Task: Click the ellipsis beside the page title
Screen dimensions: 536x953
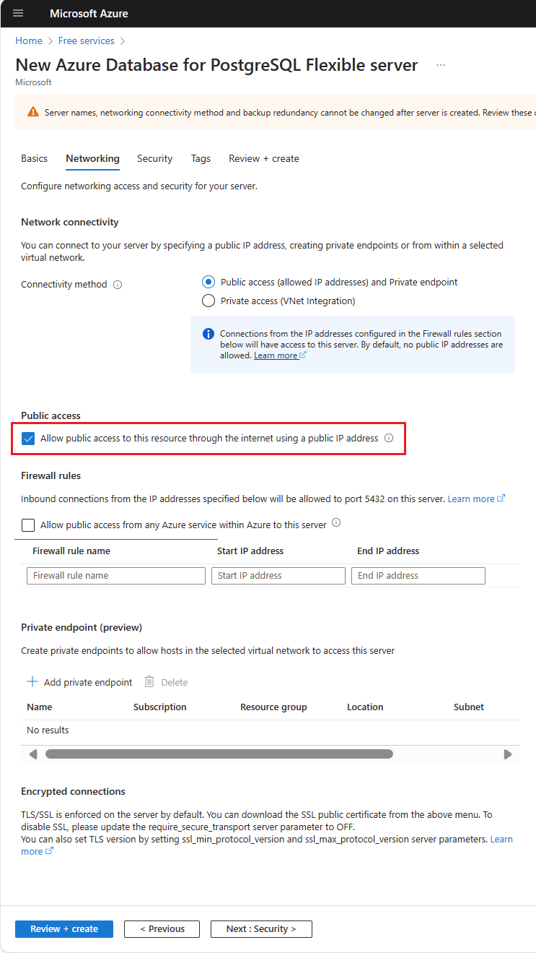Action: coord(441,64)
